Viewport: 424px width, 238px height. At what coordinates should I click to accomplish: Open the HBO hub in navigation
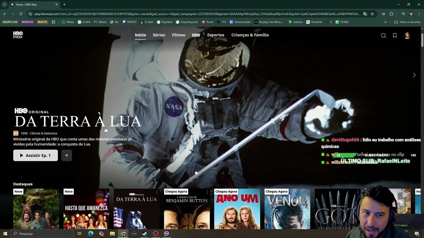[196, 35]
